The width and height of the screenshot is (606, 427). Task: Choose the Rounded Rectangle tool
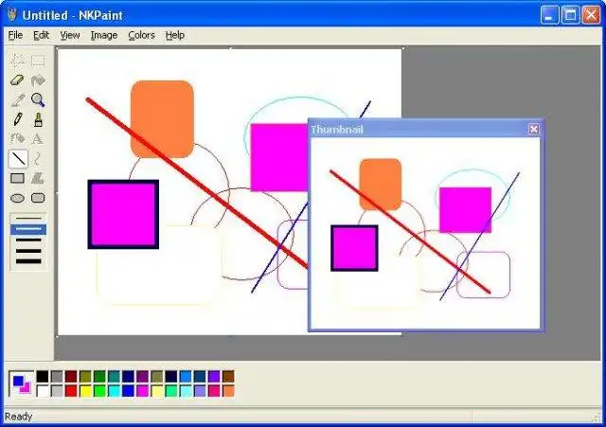pos(38,198)
